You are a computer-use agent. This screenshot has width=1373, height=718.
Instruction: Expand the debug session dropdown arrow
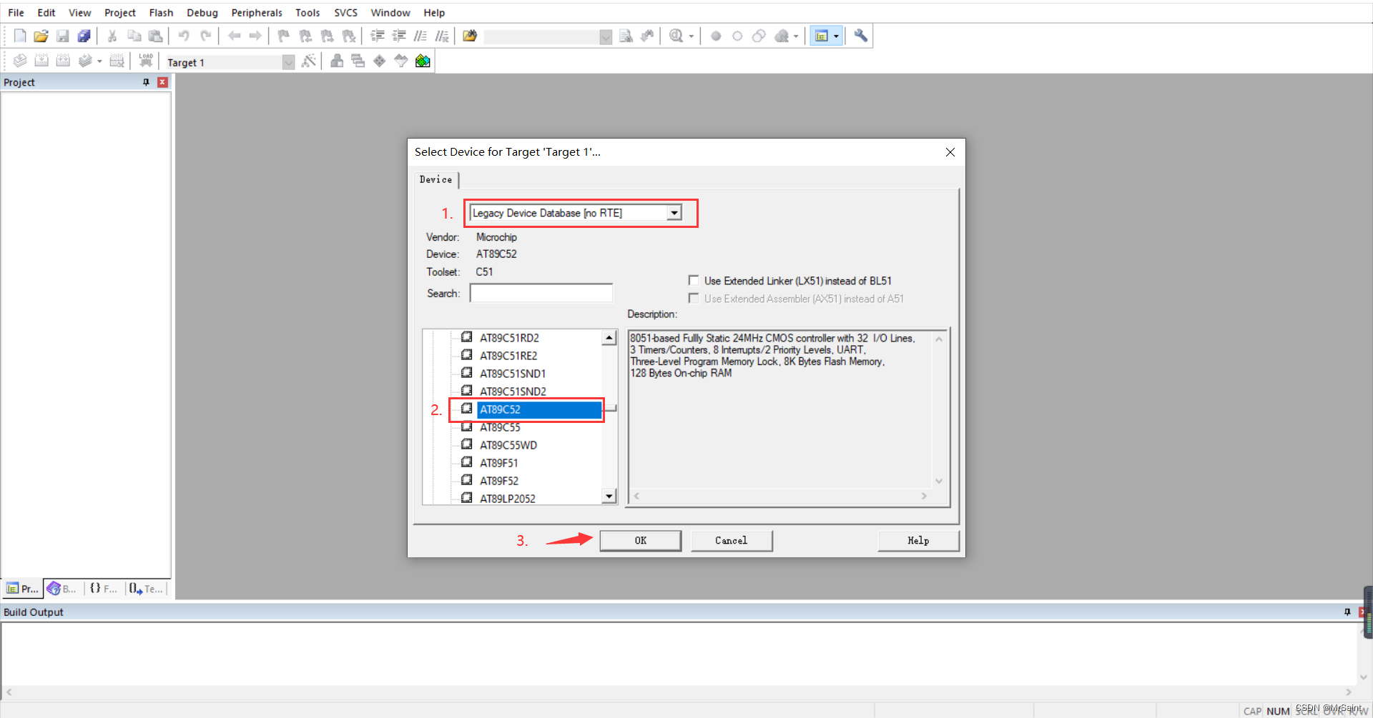pos(692,36)
